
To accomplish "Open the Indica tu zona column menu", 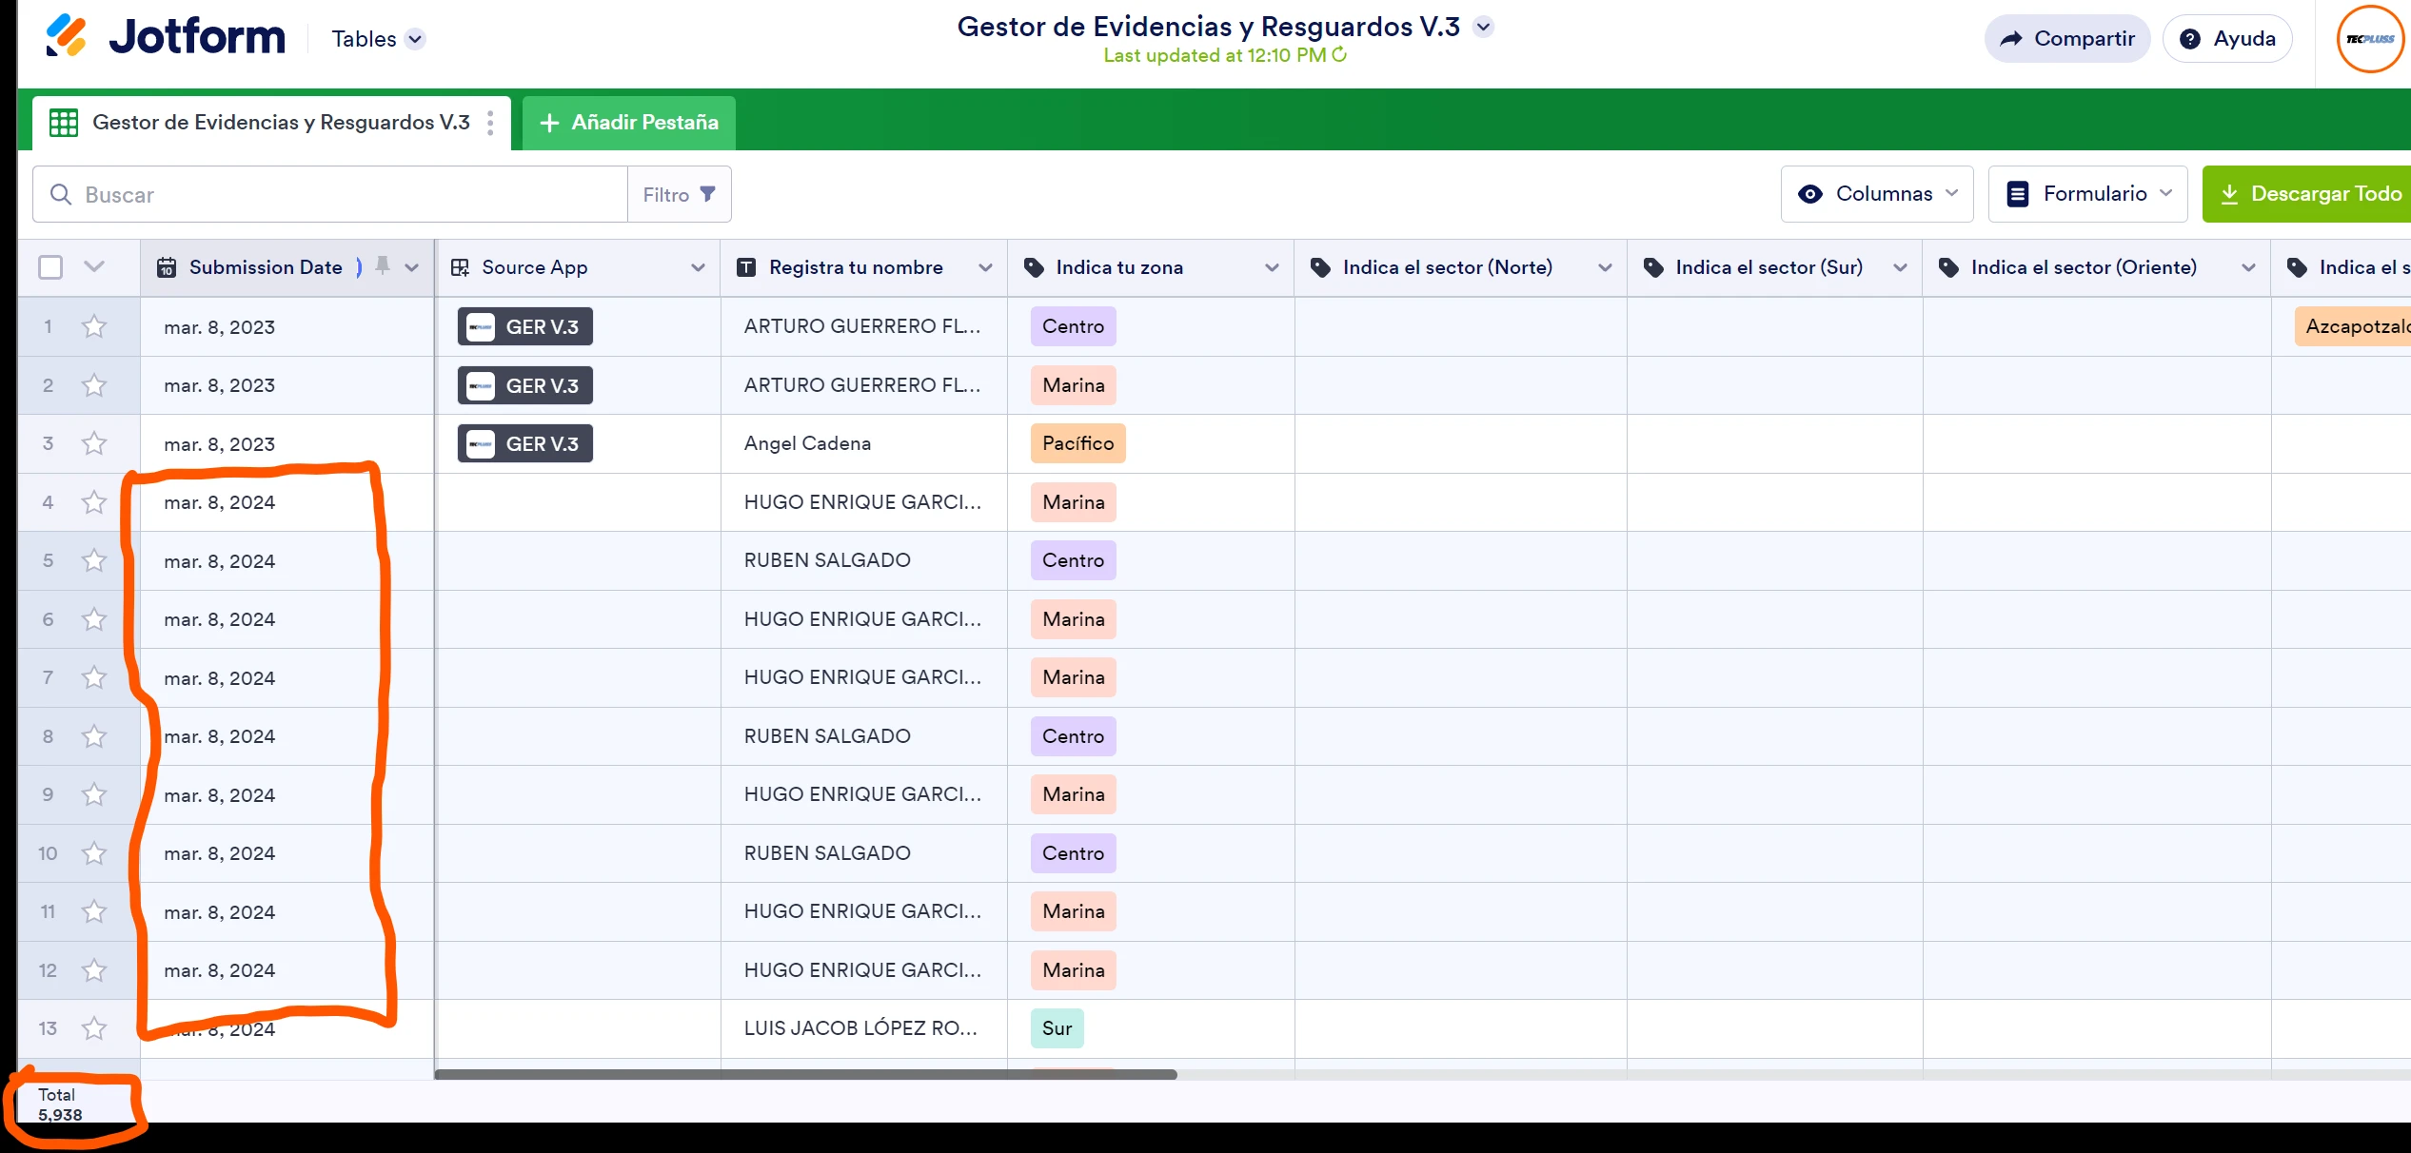I will (x=1273, y=267).
